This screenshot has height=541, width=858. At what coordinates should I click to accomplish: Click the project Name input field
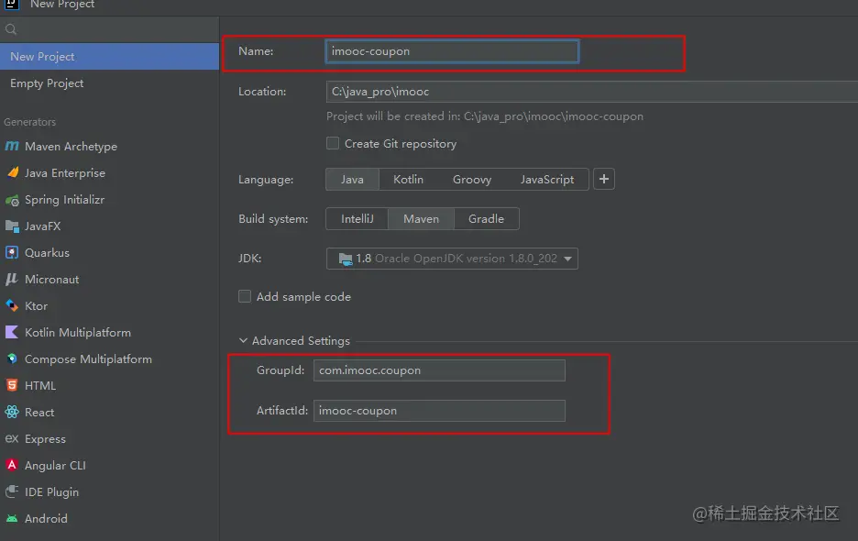pos(452,51)
